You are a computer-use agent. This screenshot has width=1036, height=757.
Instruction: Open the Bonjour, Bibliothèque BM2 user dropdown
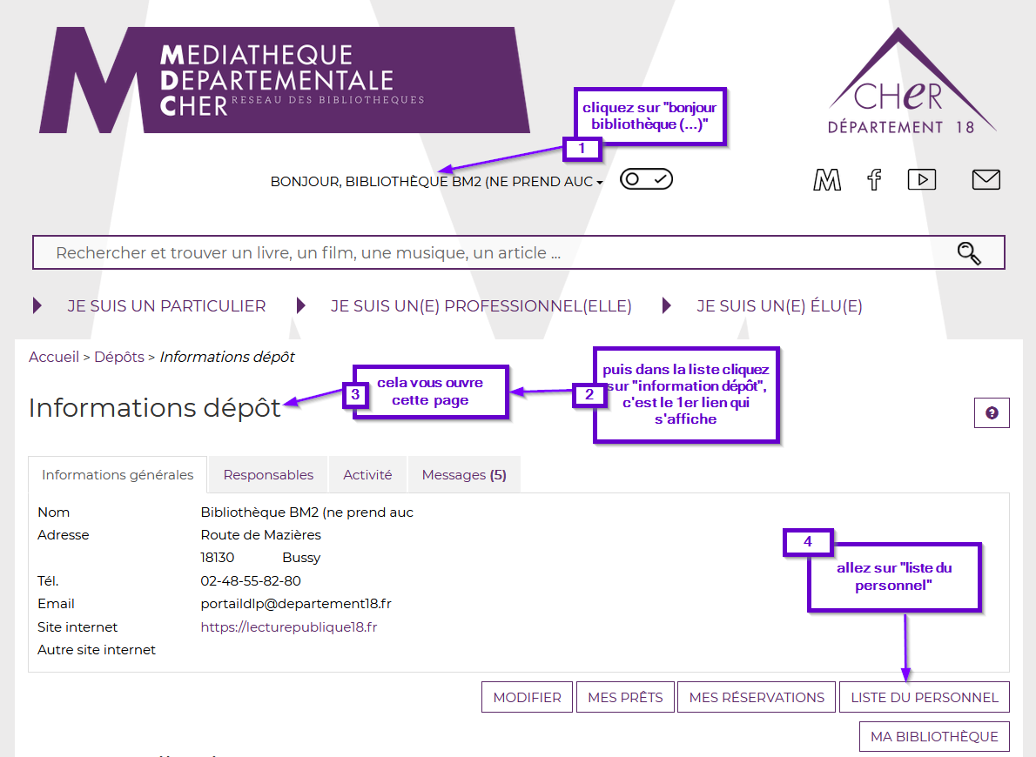(436, 182)
